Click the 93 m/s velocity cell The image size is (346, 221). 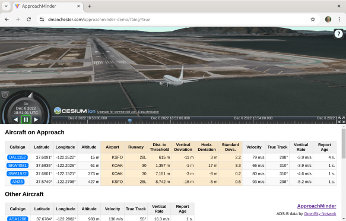[254, 182]
